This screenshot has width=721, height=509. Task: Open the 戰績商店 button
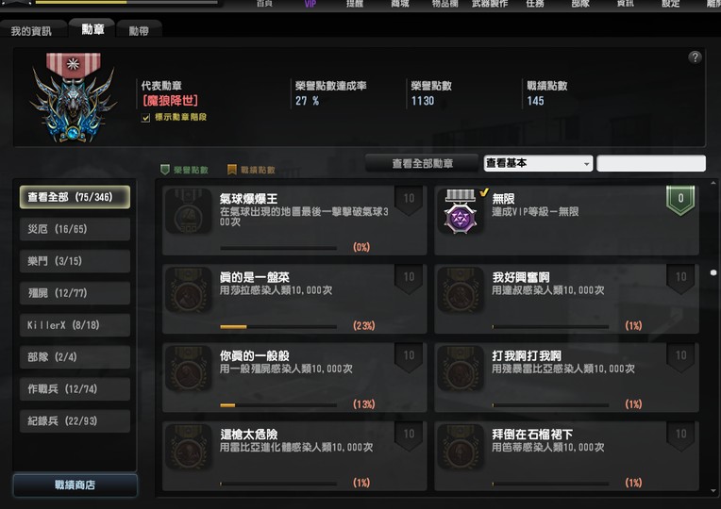click(x=75, y=485)
